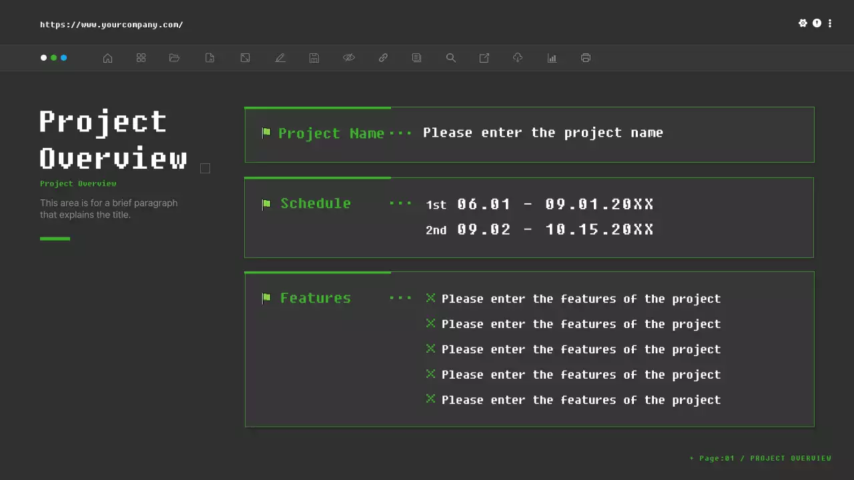Expand the ellipsis next to Schedule heading

[400, 203]
